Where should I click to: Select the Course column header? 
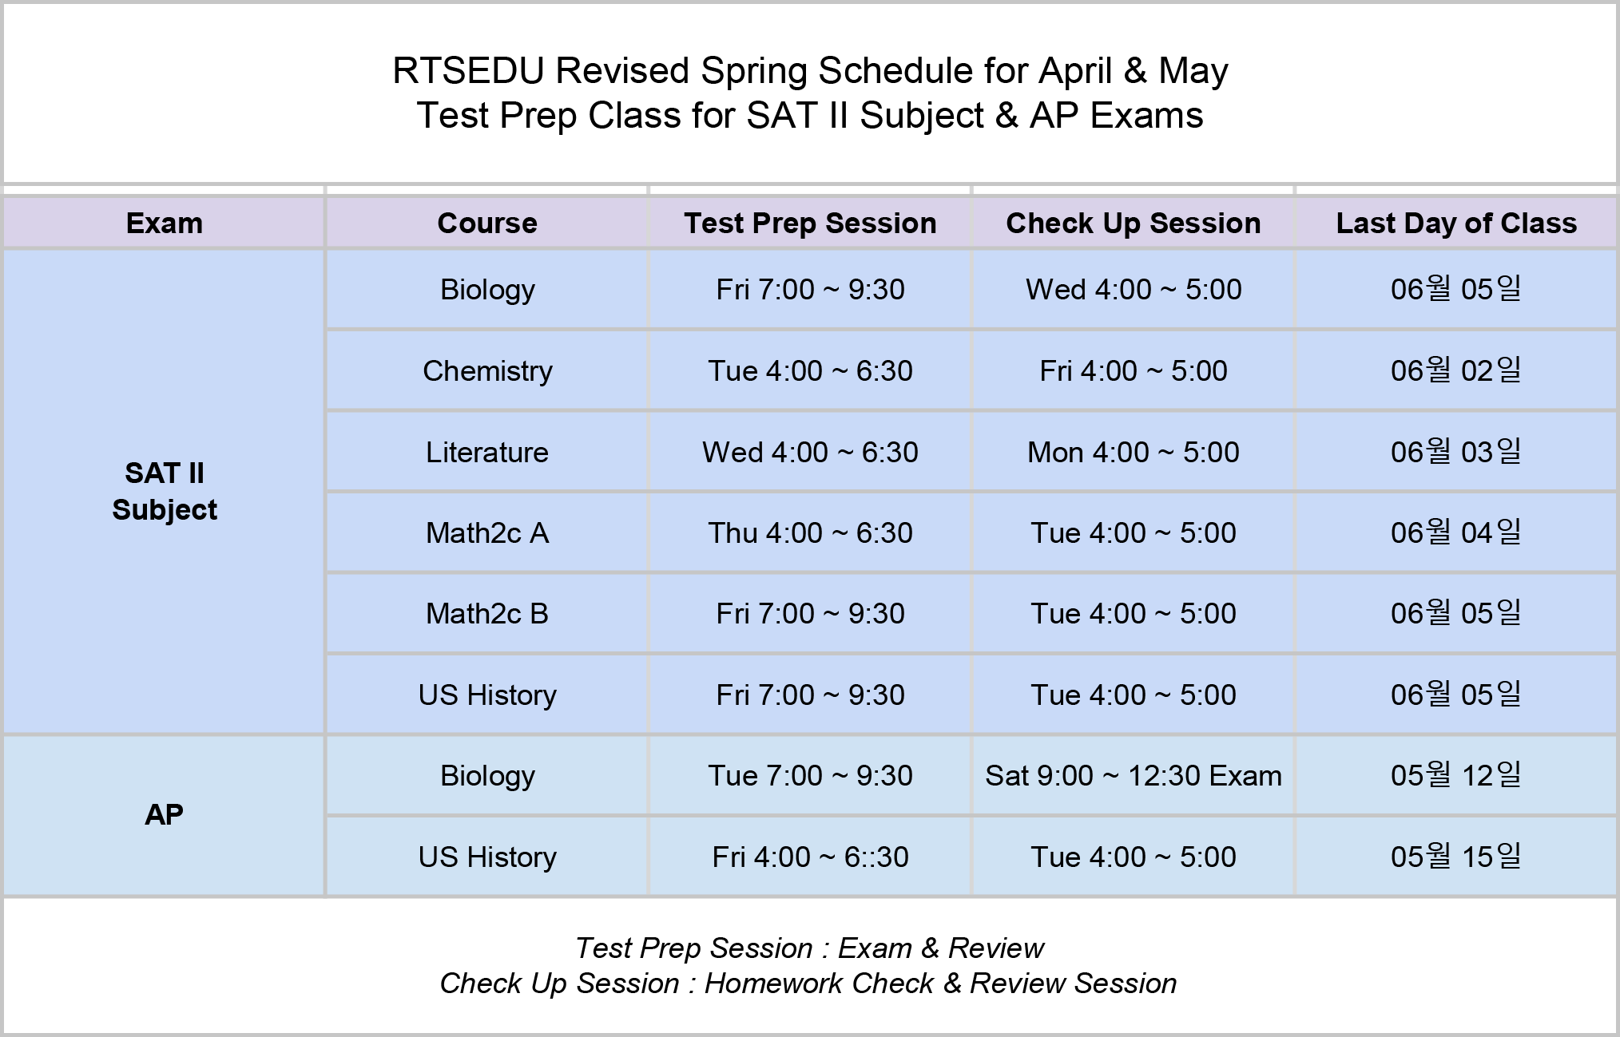pyautogui.click(x=487, y=223)
